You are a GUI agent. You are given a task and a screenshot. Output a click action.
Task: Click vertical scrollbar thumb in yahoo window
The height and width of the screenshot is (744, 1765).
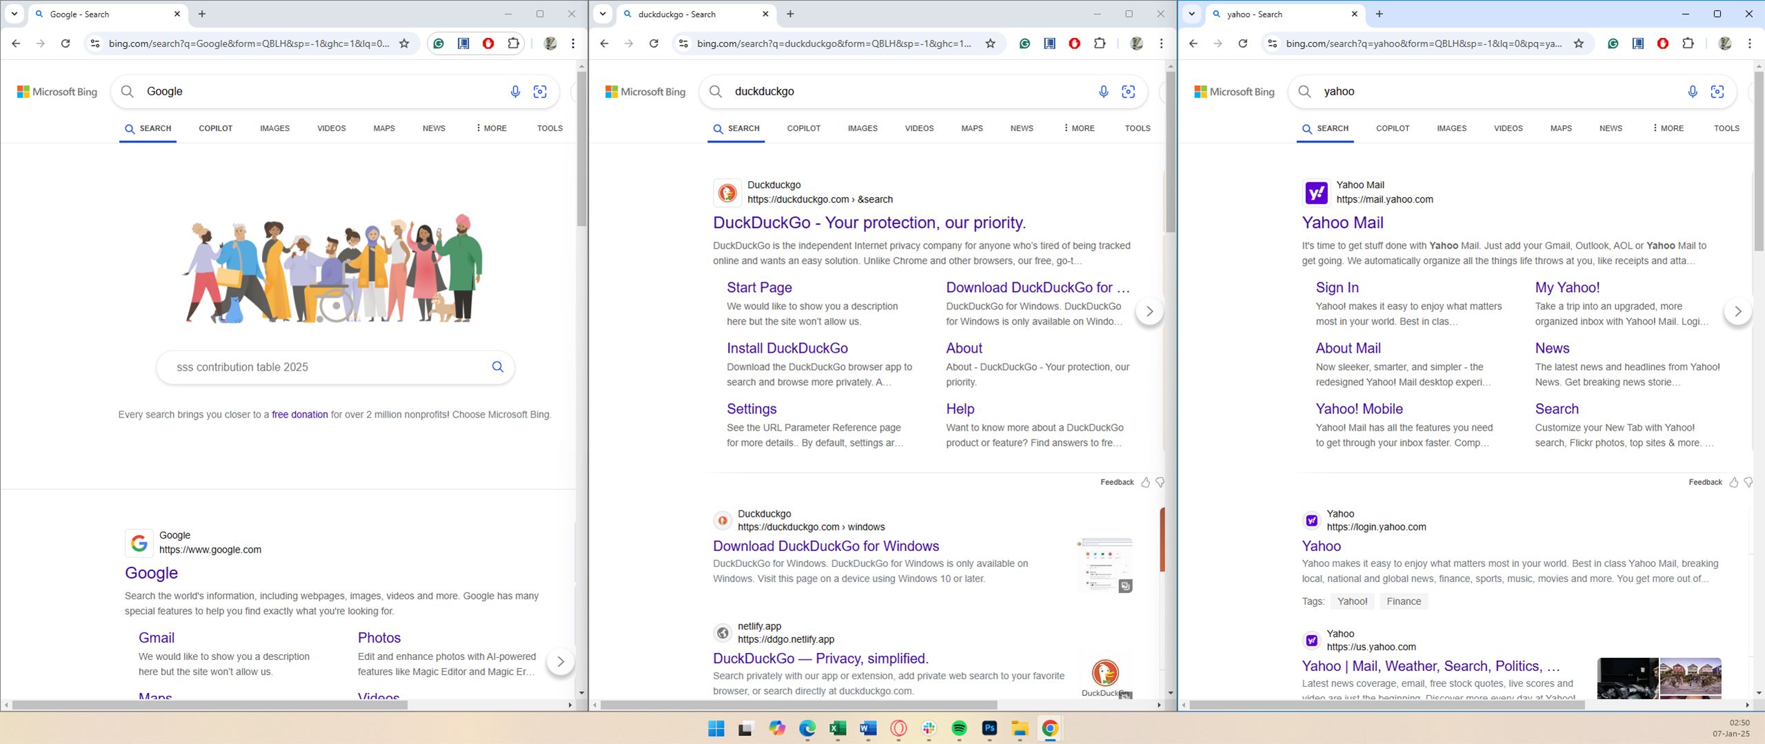click(1759, 161)
